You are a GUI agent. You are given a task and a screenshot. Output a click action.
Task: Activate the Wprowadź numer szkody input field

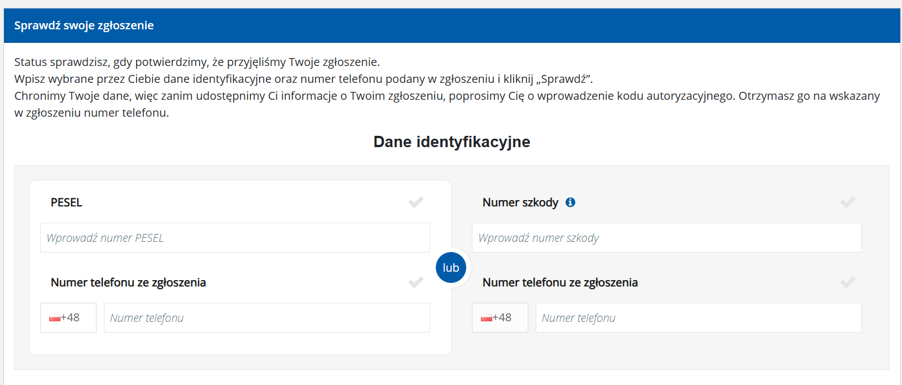(667, 237)
